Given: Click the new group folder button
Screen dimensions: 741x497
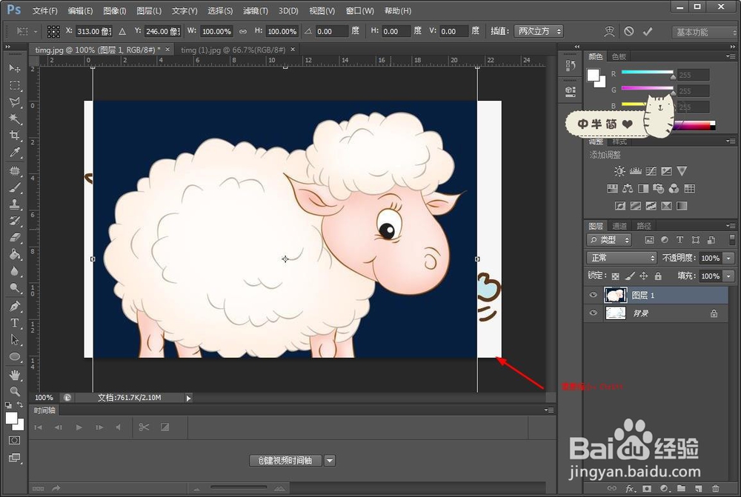Looking at the screenshot, I should pyautogui.click(x=681, y=488).
